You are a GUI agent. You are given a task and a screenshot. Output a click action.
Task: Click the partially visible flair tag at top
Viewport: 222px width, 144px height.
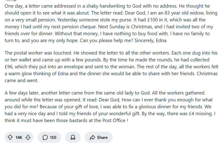[x=11, y=0]
